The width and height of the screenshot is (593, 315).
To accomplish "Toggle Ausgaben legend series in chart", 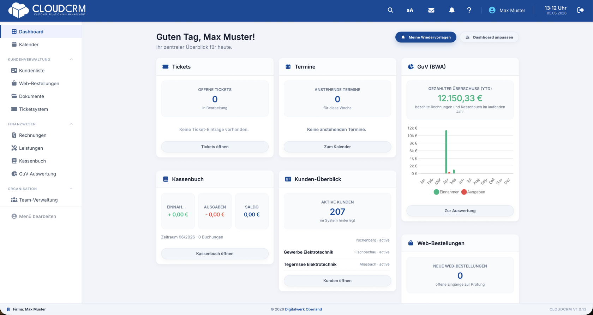I will click(x=473, y=192).
